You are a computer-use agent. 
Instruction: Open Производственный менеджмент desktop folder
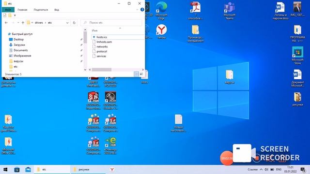pyautogui.click(x=196, y=33)
